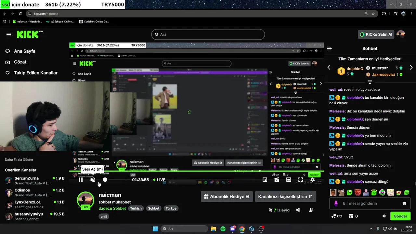Unmute the stream with the speaker icon
Image resolution: width=416 pixels, height=234 pixels.
[93, 180]
